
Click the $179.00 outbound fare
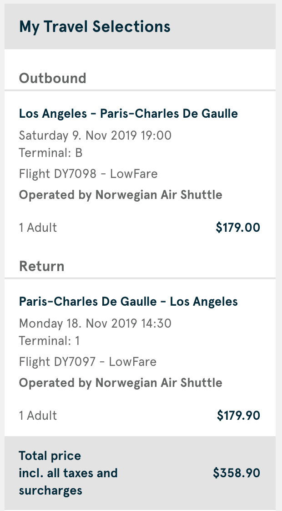[238, 227]
